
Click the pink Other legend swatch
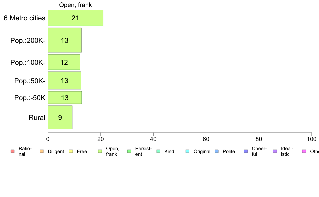click(304, 151)
